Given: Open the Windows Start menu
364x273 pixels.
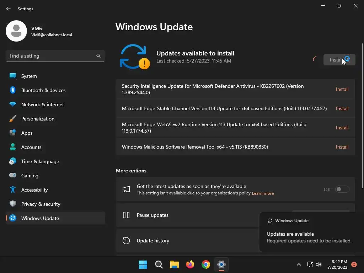Looking at the screenshot, I should pyautogui.click(x=143, y=264).
